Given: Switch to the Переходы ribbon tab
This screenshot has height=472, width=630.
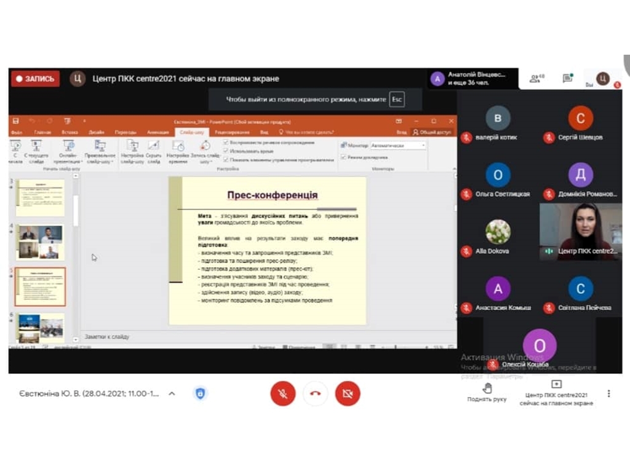Looking at the screenshot, I should click(x=126, y=132).
